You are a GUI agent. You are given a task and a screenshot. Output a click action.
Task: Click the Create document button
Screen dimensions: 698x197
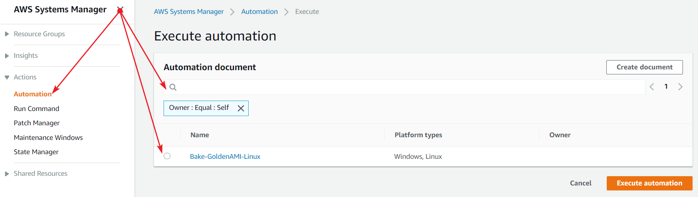click(x=644, y=67)
